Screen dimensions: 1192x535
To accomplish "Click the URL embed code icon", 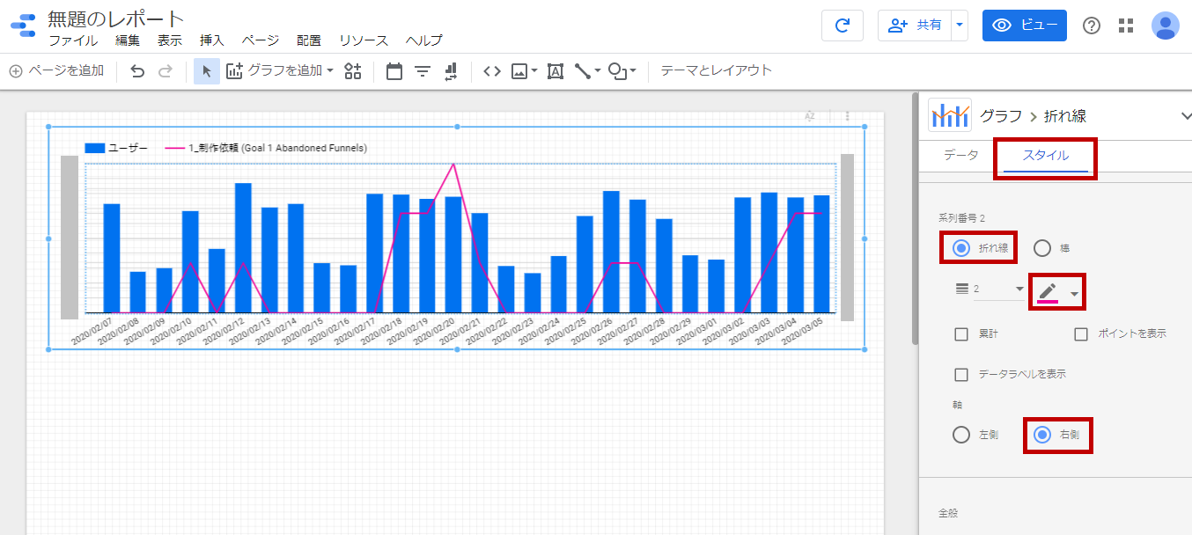I will (492, 71).
